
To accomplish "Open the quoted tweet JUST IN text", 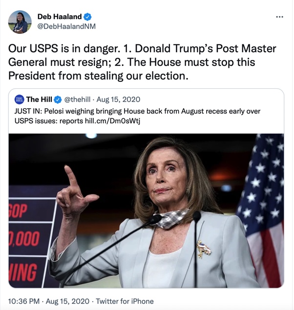I will pos(137,116).
